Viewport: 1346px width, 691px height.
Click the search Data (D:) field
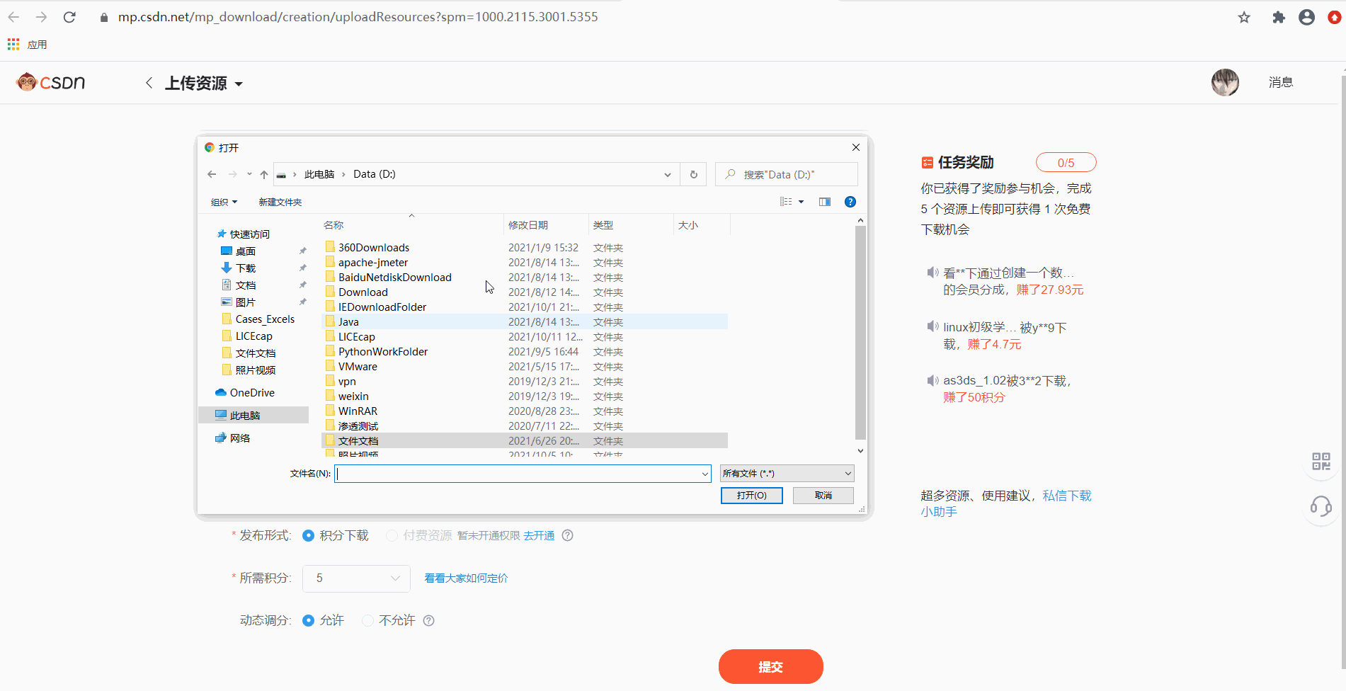pos(787,174)
